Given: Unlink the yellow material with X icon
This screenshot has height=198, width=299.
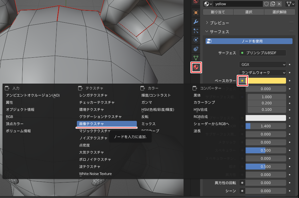Looking at the screenshot, I should point(279,4).
